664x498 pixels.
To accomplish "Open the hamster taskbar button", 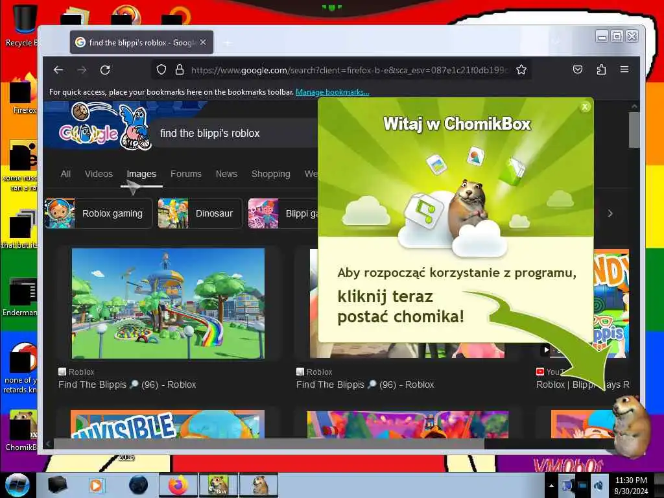I will [259, 485].
